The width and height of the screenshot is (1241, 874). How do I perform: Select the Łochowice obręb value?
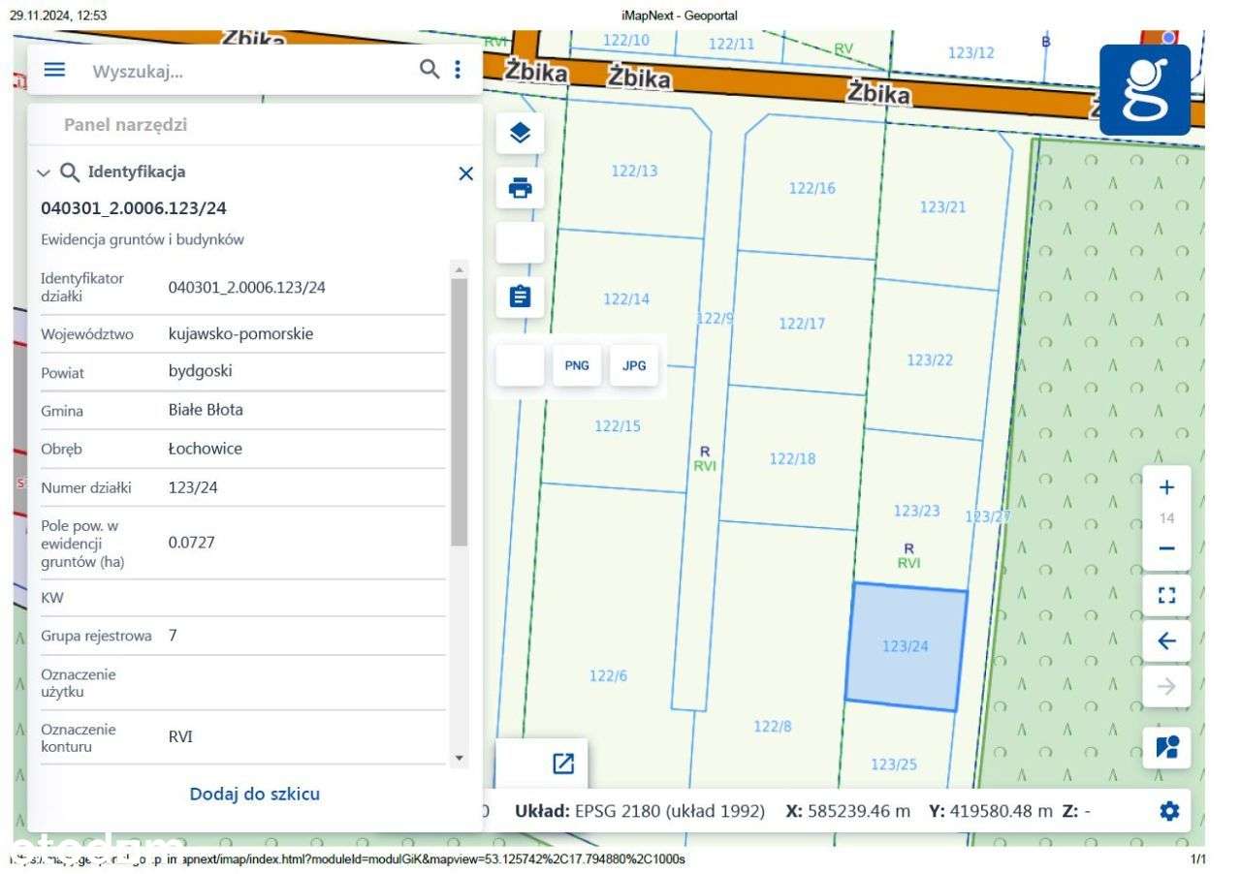click(205, 449)
